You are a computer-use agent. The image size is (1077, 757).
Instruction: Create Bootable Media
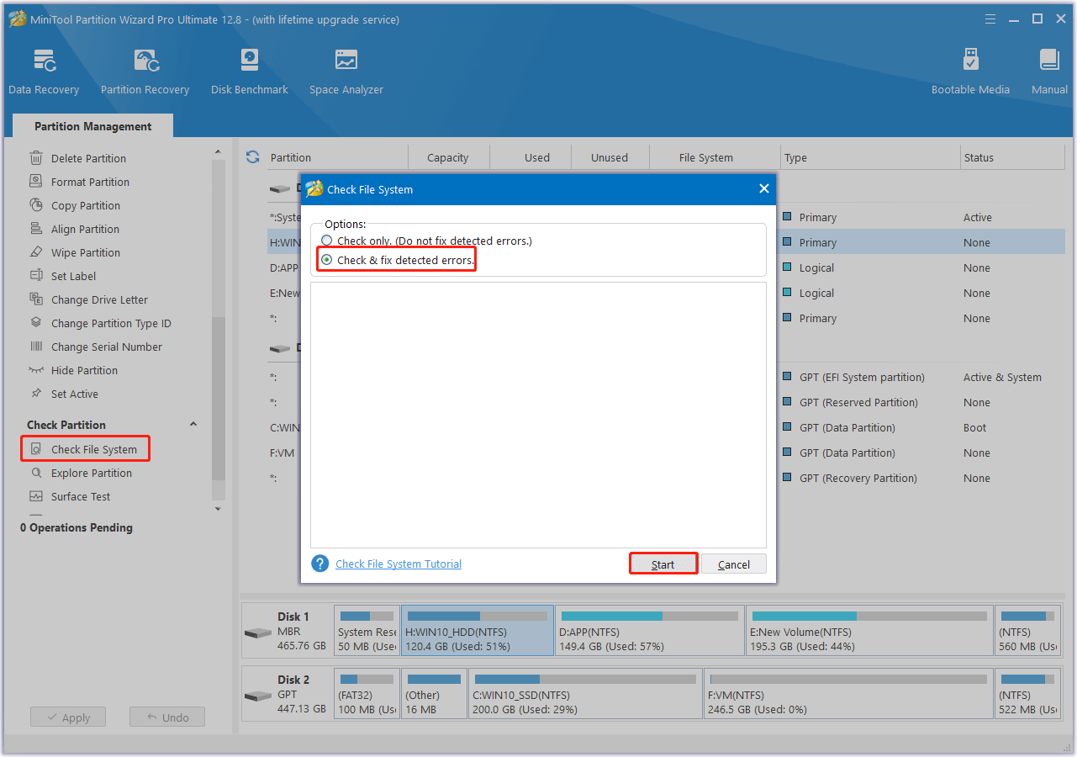970,72
